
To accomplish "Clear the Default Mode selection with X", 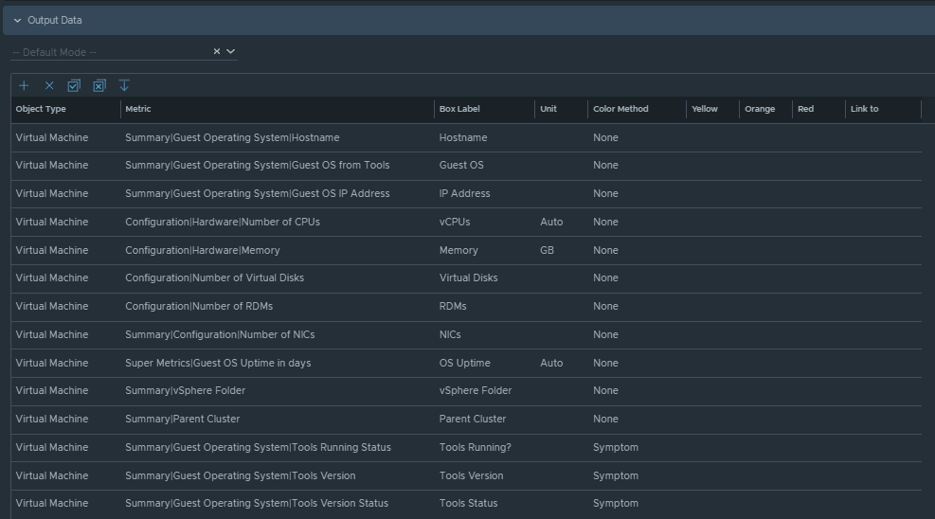I will point(216,51).
